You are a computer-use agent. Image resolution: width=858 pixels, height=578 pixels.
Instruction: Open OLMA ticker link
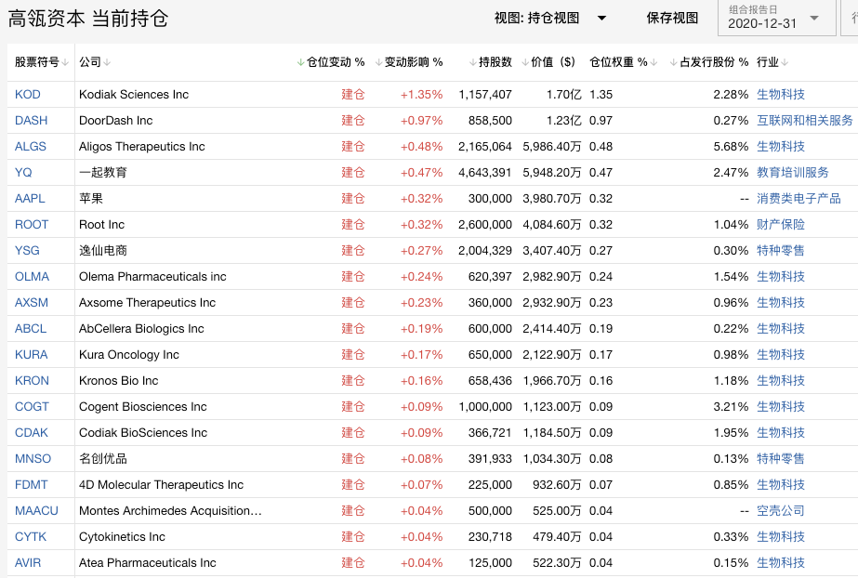tap(32, 277)
